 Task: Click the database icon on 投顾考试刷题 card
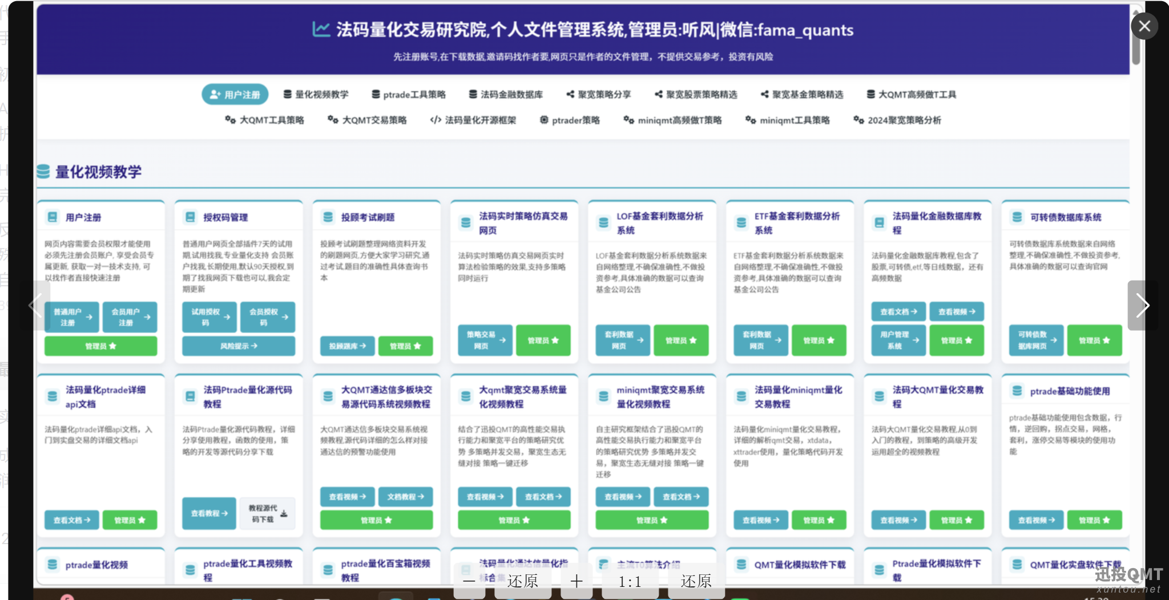(x=328, y=217)
